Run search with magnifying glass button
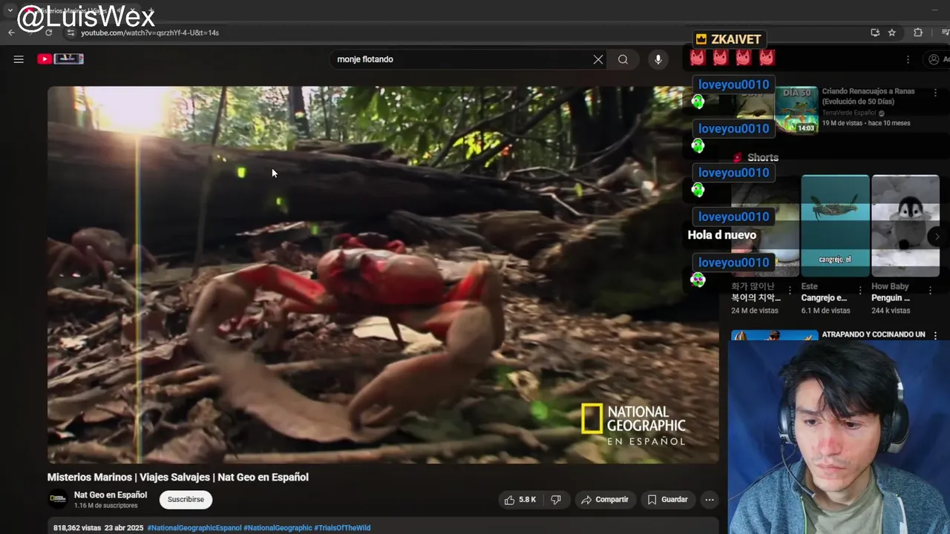 coord(623,59)
